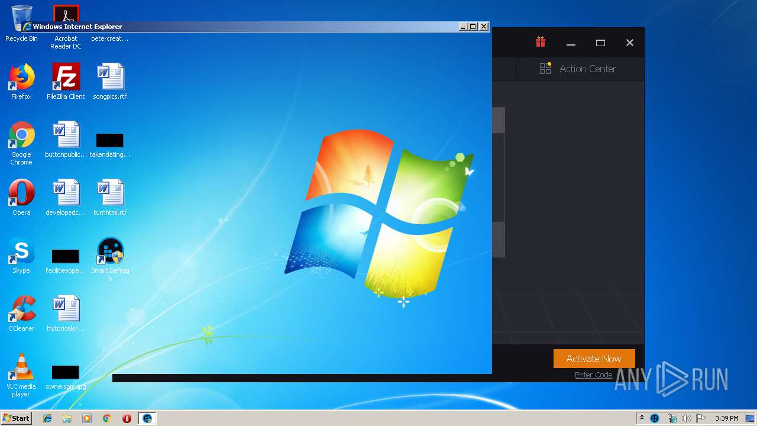The height and width of the screenshot is (426, 757).
Task: Select the facilitiesope file icon
Action: 66,262
